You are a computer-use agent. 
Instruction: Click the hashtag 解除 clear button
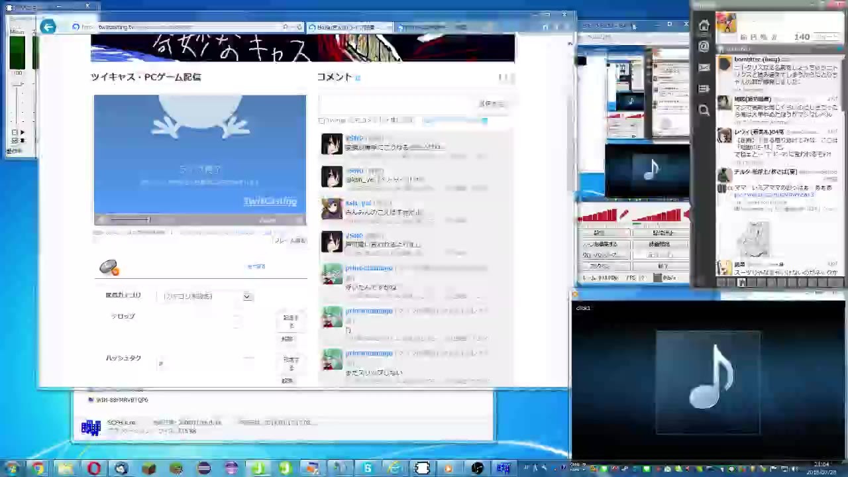click(x=287, y=381)
